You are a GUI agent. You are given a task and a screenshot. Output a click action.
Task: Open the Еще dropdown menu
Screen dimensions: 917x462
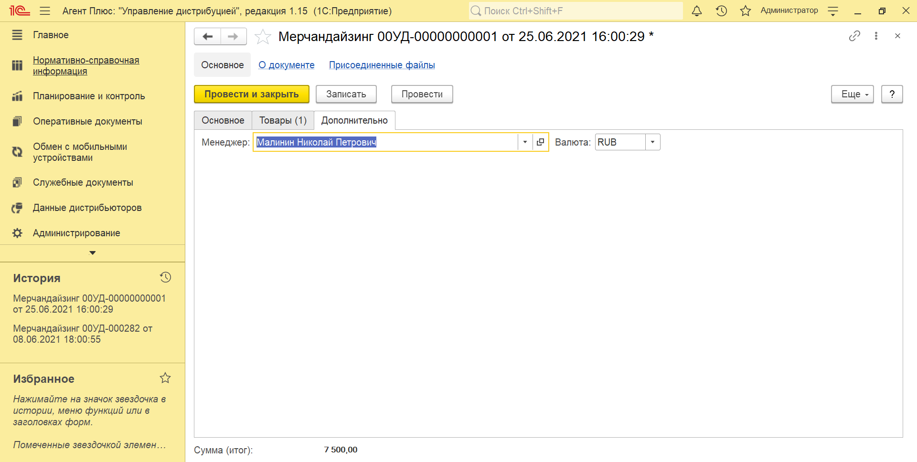pos(853,94)
